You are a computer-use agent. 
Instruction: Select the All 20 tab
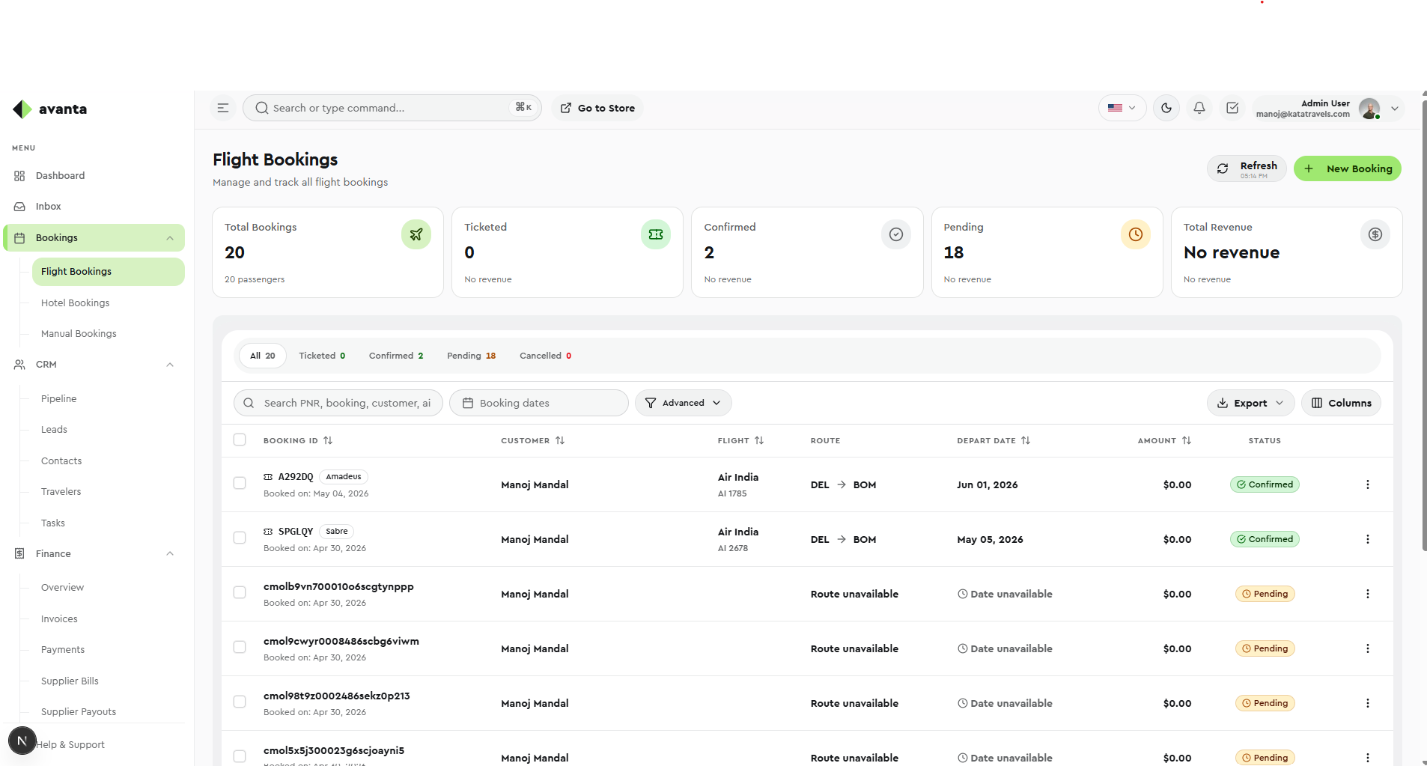click(x=263, y=356)
